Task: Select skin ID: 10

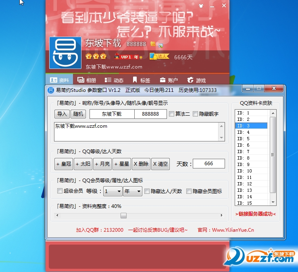Action: (x=251, y=171)
